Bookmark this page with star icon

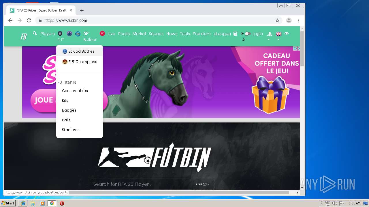click(x=277, y=20)
